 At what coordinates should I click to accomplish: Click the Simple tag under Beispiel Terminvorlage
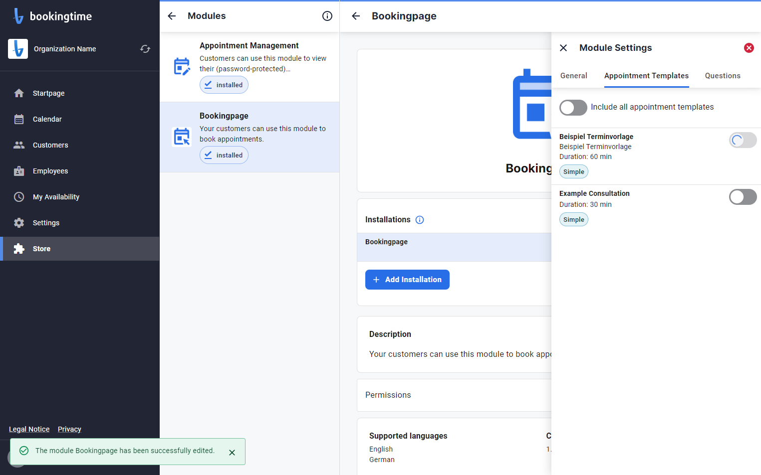click(x=574, y=171)
